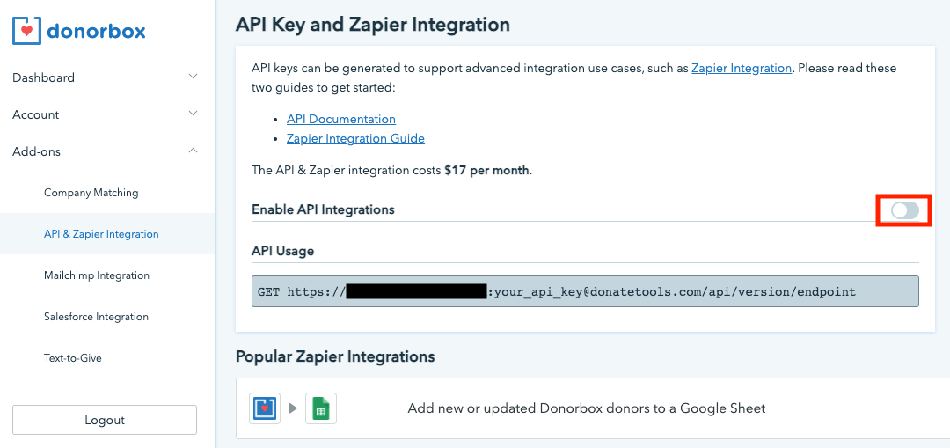
Task: Open Text-to-Give page
Action: (x=73, y=357)
